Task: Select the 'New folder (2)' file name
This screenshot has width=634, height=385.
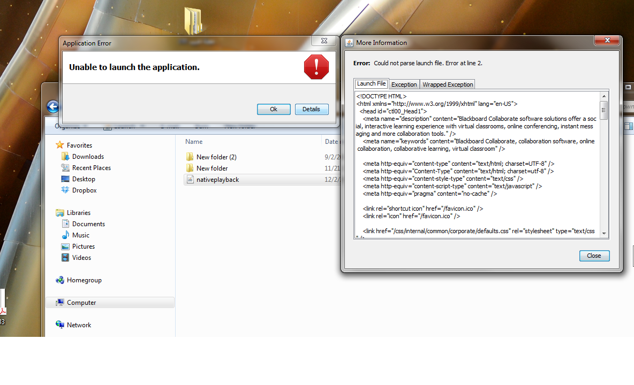Action: [216, 157]
